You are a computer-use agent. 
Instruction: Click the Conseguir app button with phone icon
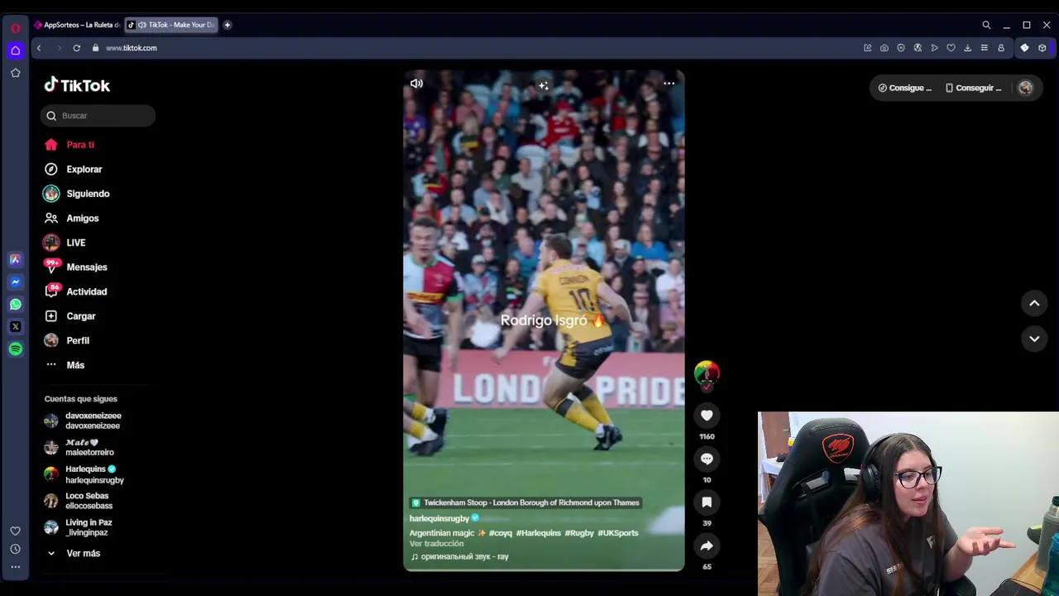[974, 88]
